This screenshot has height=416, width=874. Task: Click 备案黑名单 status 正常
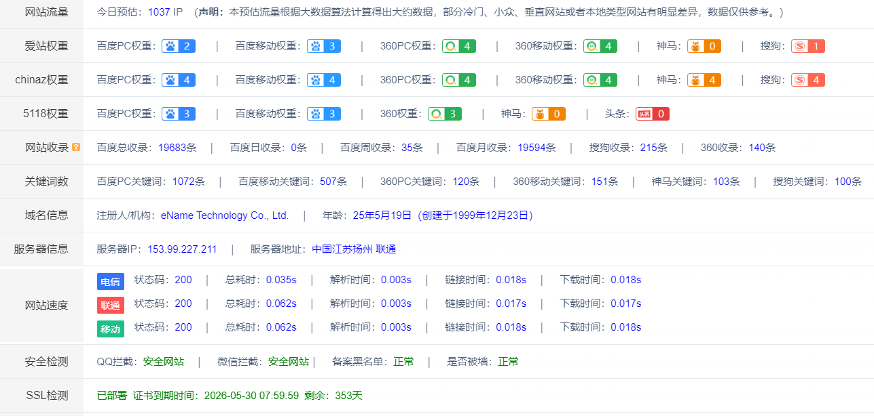click(x=403, y=362)
